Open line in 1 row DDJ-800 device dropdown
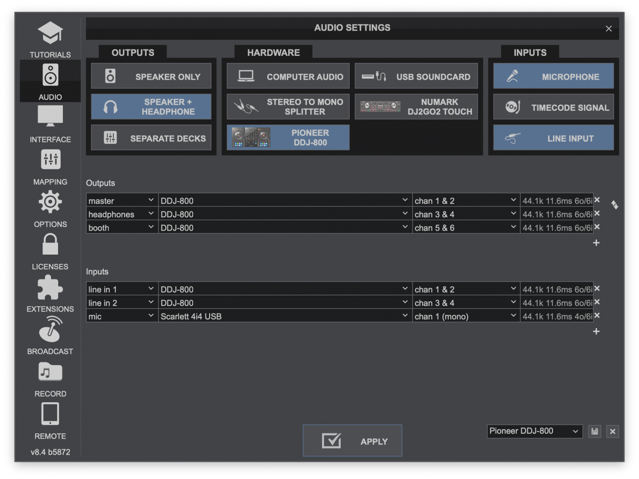This screenshot has height=479, width=639. [285, 289]
